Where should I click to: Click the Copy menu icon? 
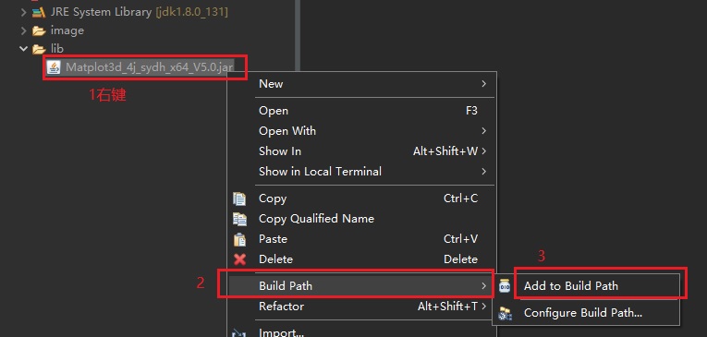coord(239,199)
